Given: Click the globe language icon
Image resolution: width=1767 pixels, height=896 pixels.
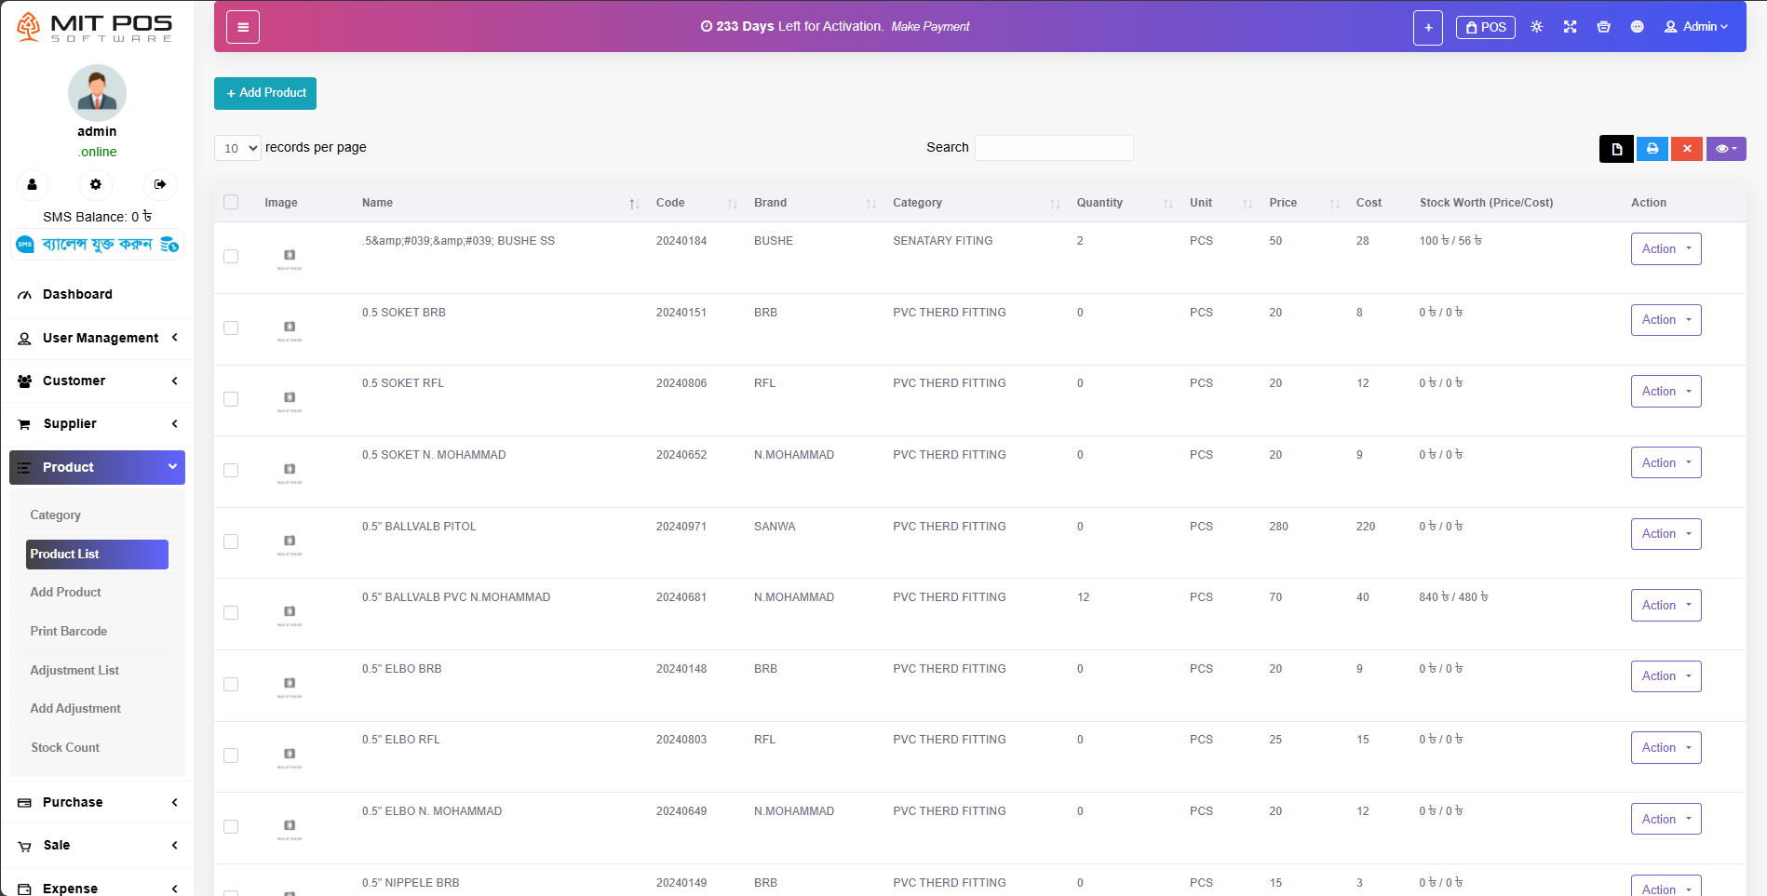Looking at the screenshot, I should 1637,27.
